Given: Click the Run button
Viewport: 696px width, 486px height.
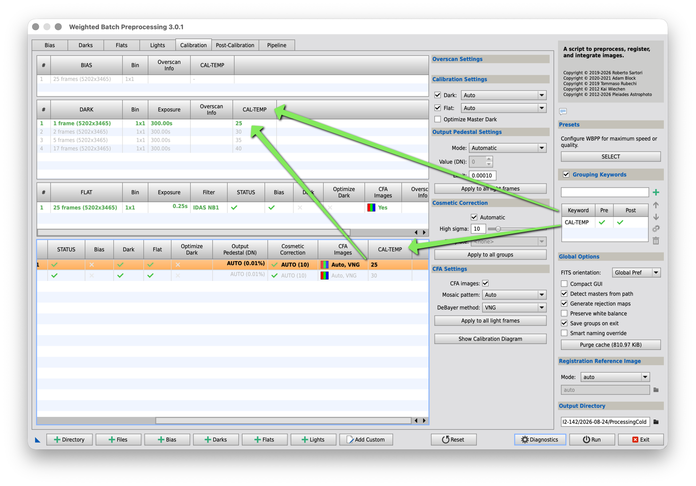Looking at the screenshot, I should pyautogui.click(x=592, y=440).
